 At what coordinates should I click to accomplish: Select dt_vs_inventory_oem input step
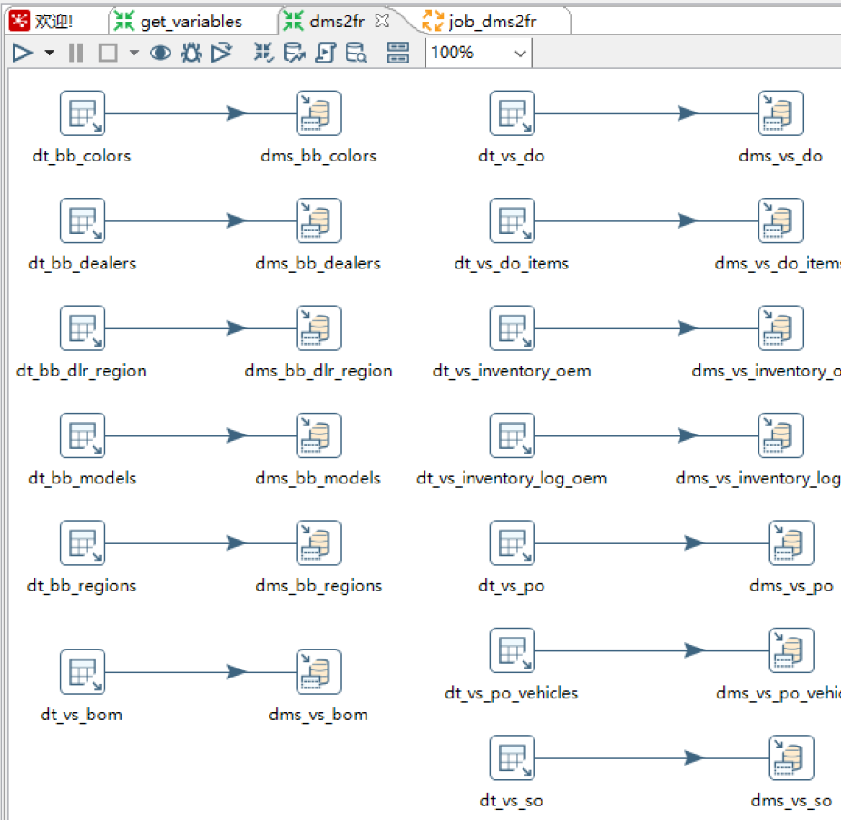point(513,327)
